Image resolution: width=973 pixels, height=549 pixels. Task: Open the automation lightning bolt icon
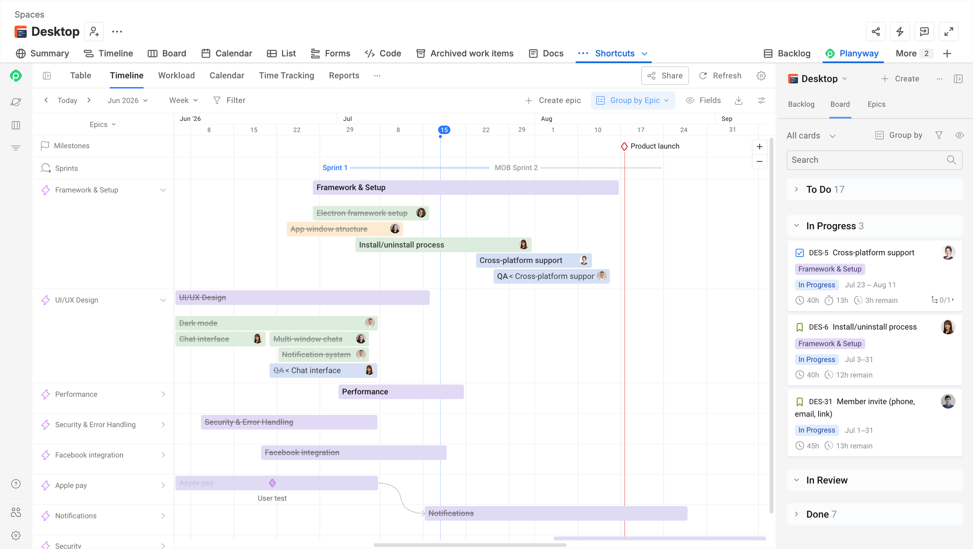click(900, 32)
